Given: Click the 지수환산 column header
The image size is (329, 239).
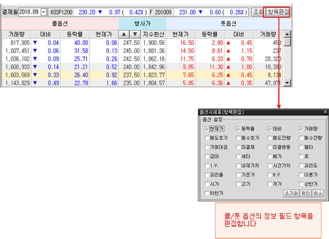Looking at the screenshot, I should pos(152,34).
